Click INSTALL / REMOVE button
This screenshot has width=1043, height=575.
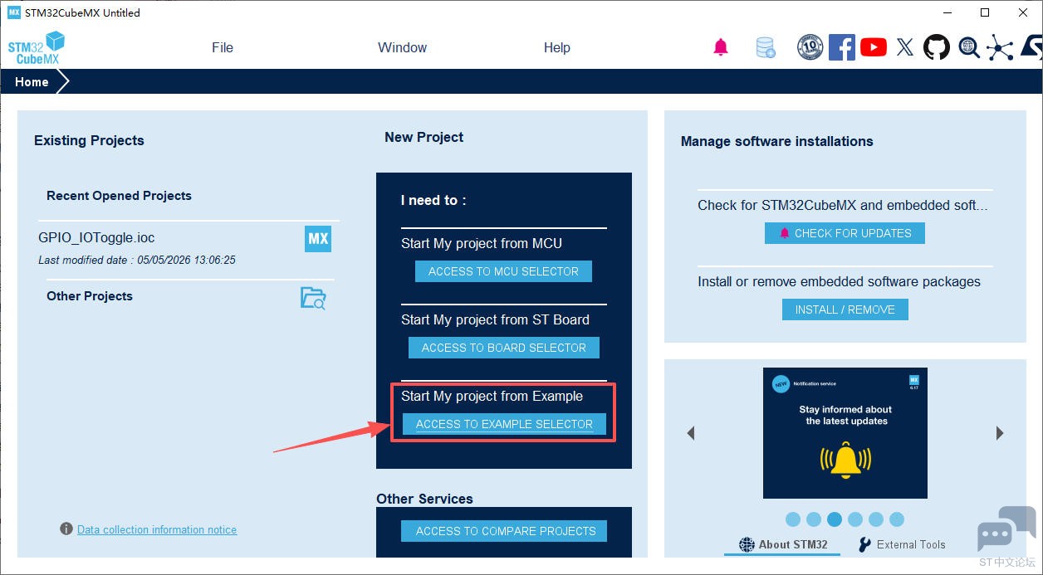pos(845,309)
